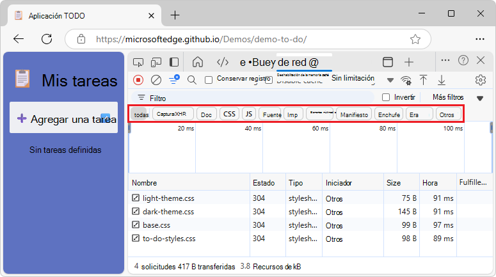Filter requests by Manifiesto type
Screen dimensions: 496x277
[x=354, y=115]
